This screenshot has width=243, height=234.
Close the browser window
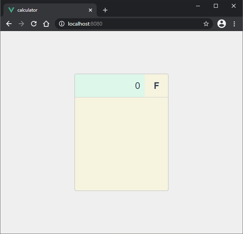(x=234, y=6)
